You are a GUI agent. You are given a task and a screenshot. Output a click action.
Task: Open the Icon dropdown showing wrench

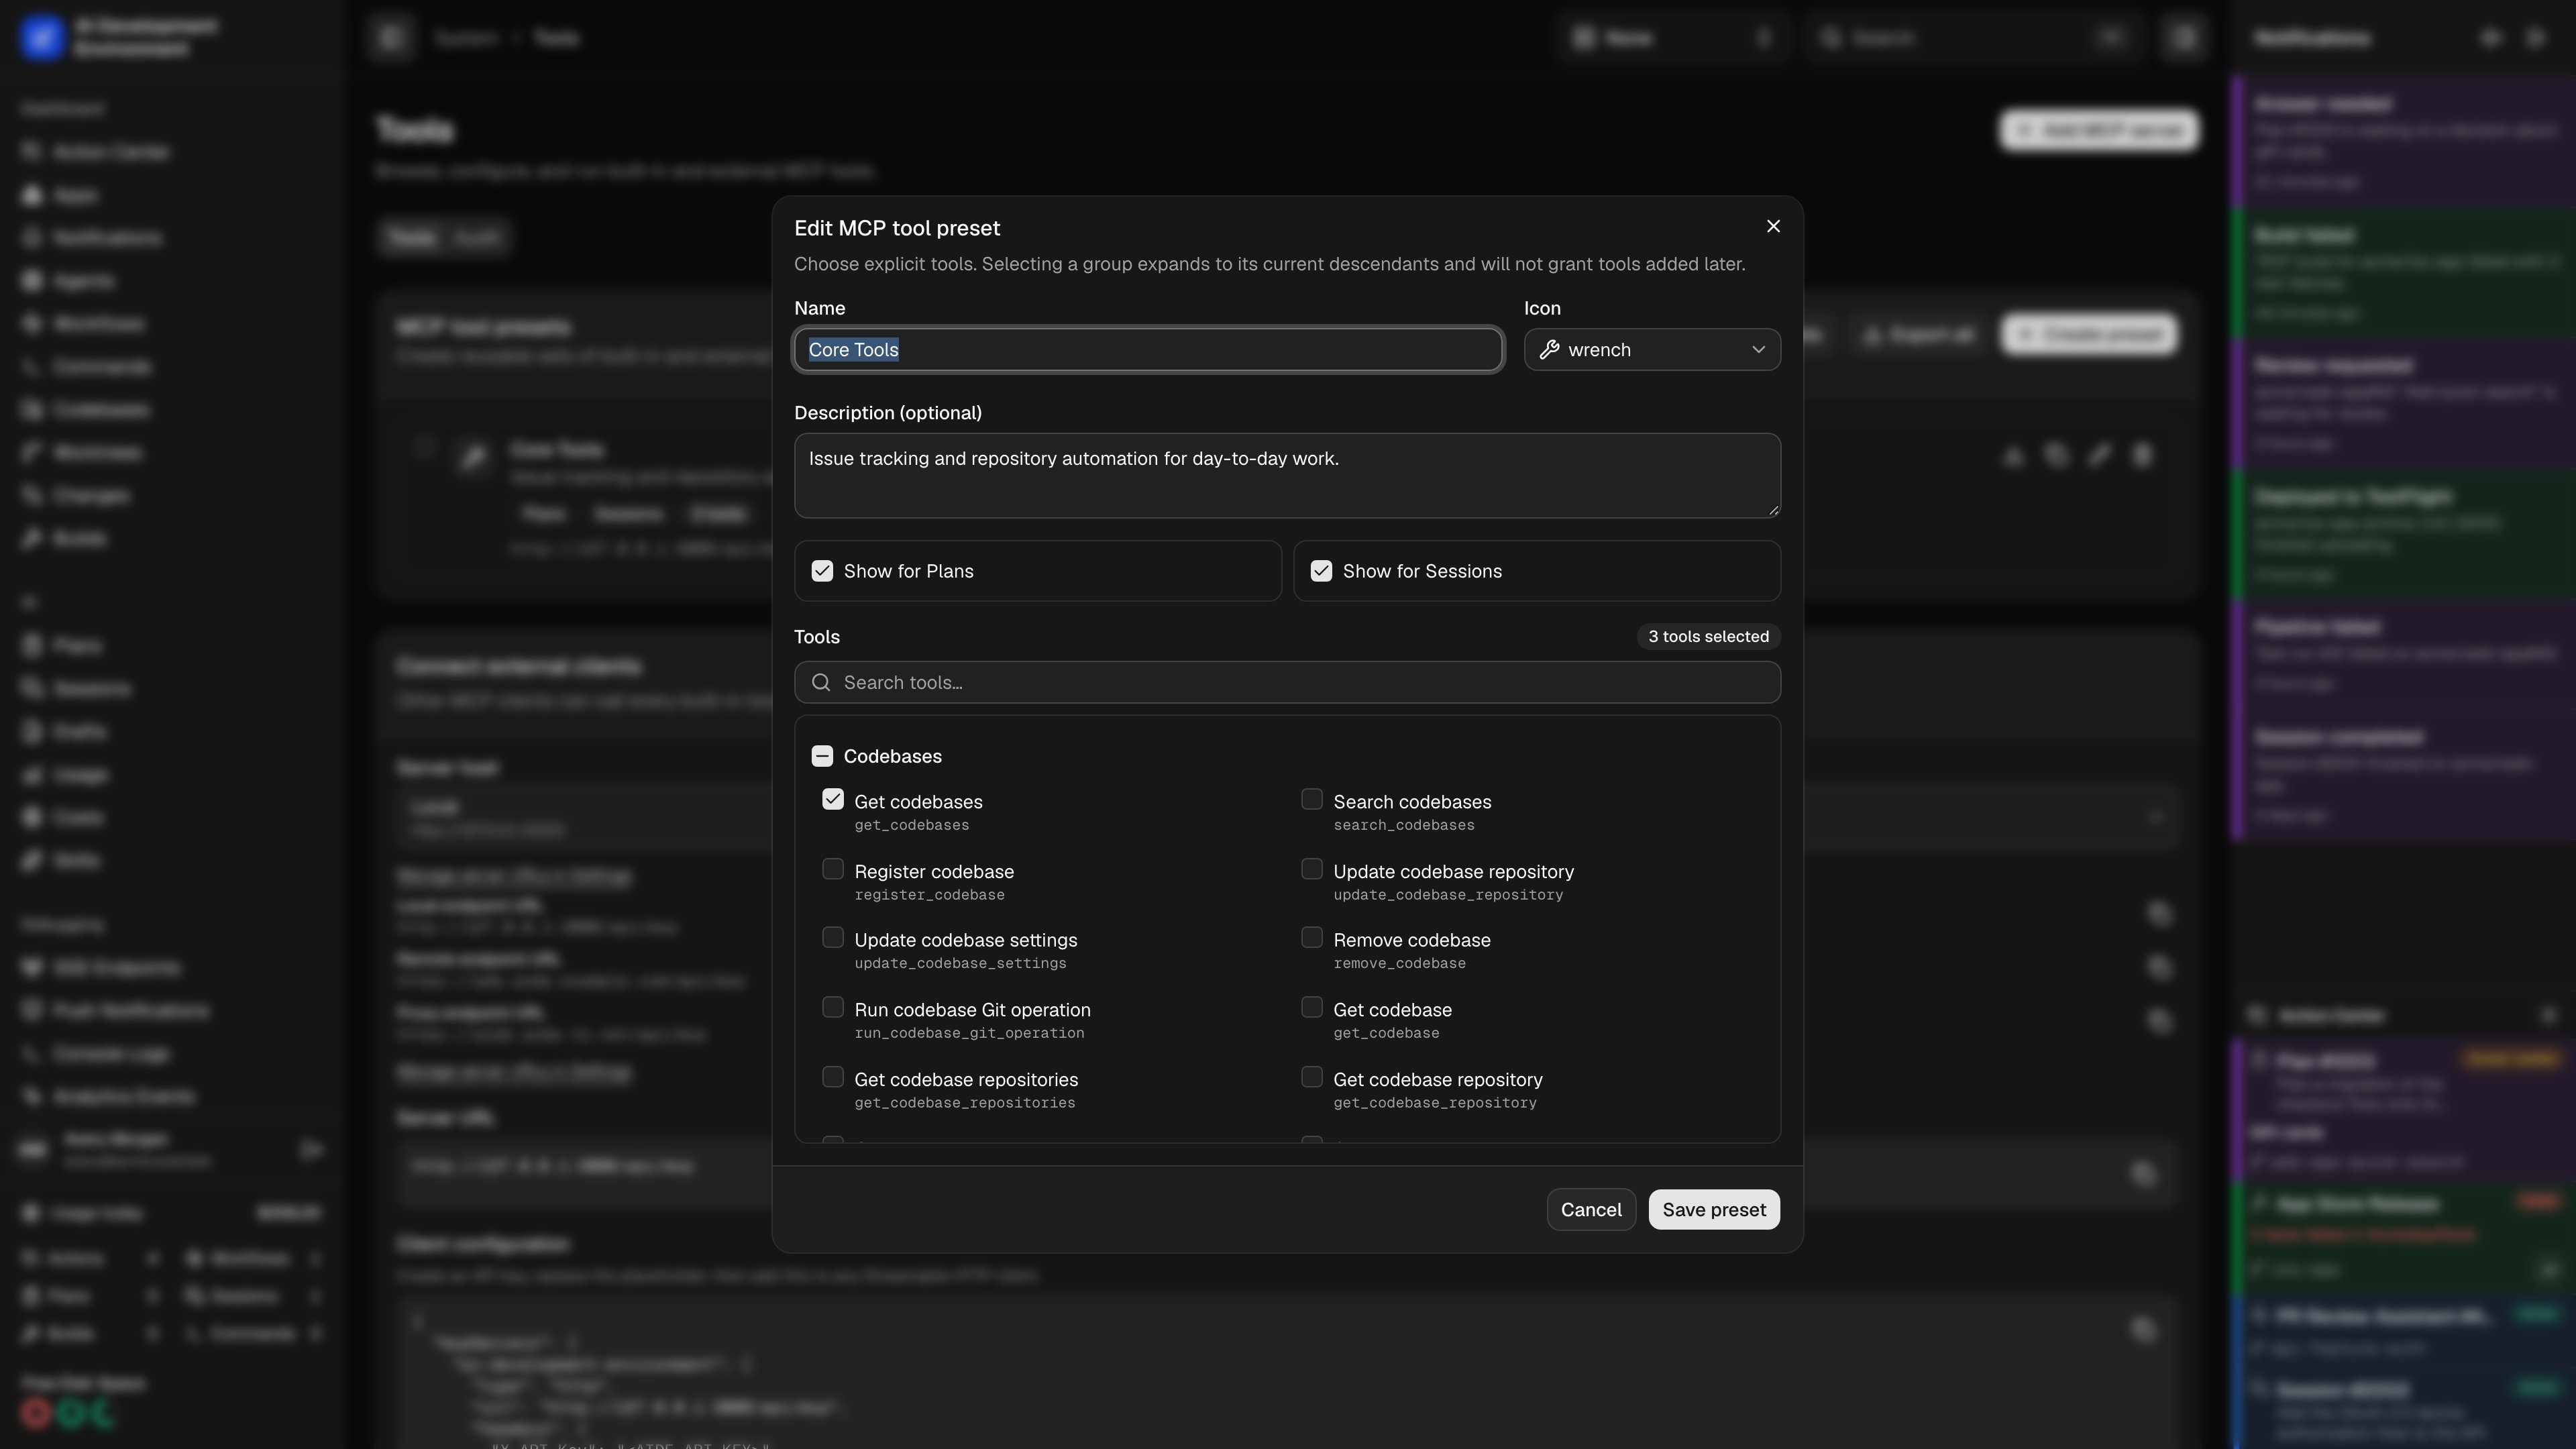click(1652, 350)
